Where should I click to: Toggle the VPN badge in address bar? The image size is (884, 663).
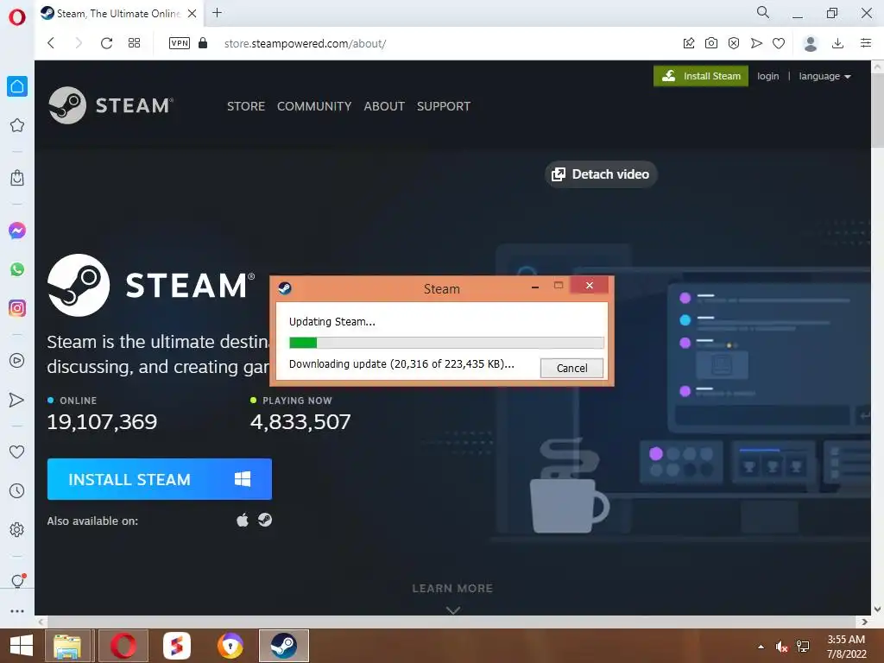[x=180, y=43]
